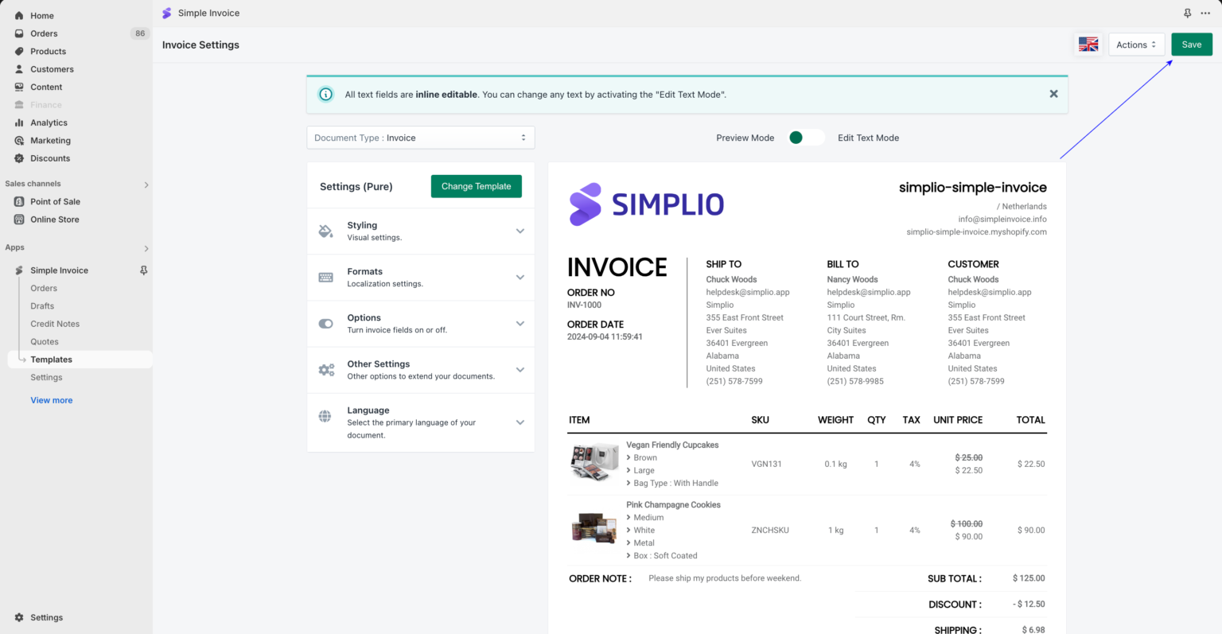Open the three-dot overflow menu
Viewport: 1222px width, 634px height.
[x=1205, y=14]
